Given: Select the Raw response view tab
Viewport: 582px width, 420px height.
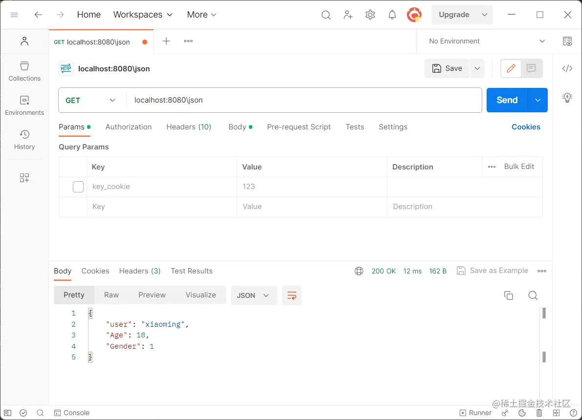Looking at the screenshot, I should click(x=112, y=295).
